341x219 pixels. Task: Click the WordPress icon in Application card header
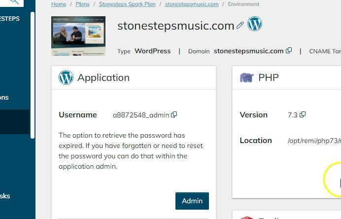[66, 77]
